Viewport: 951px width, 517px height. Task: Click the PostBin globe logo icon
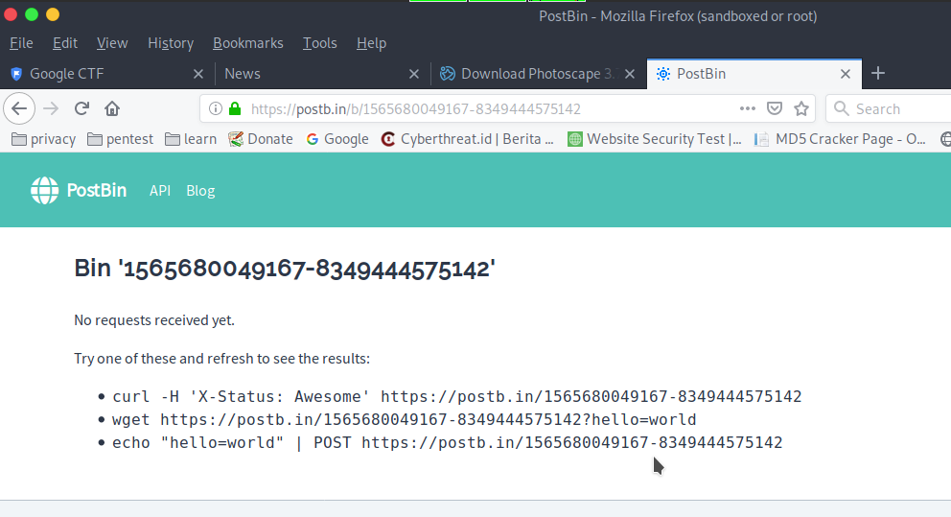(x=45, y=191)
